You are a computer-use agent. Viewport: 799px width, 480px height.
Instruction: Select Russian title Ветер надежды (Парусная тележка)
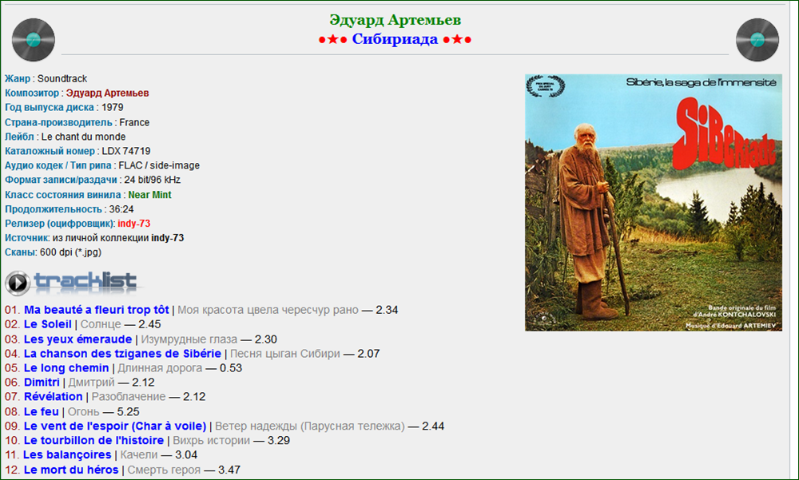pyautogui.click(x=310, y=426)
